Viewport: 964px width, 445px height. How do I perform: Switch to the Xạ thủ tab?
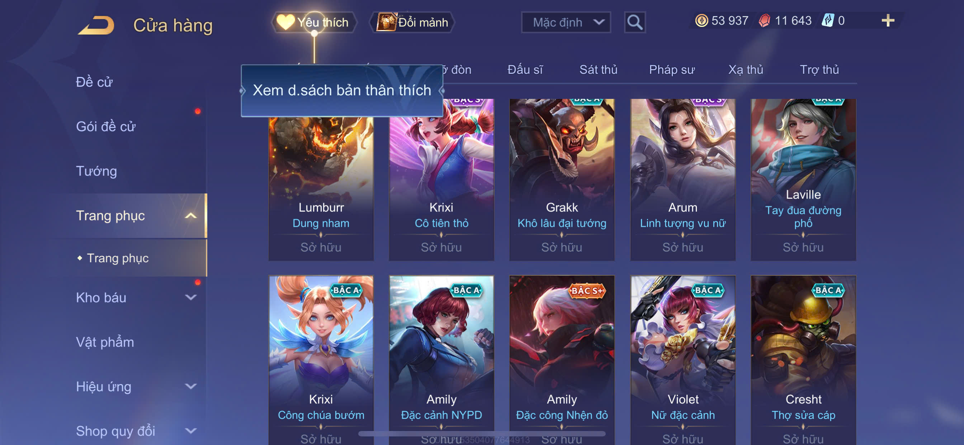pos(746,70)
